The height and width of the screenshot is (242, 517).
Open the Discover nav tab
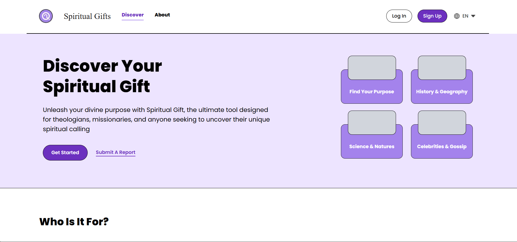tap(133, 15)
